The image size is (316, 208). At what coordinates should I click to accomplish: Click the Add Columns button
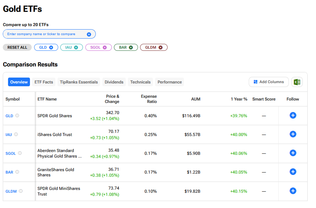coord(269,82)
